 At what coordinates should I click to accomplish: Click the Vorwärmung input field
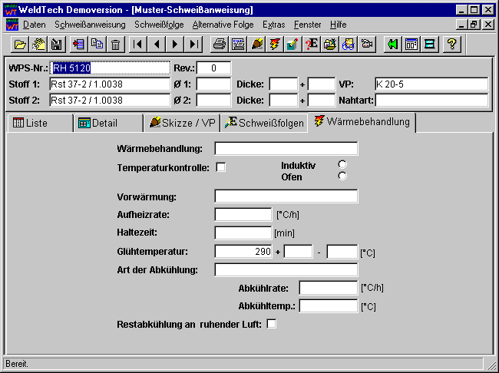pos(286,196)
